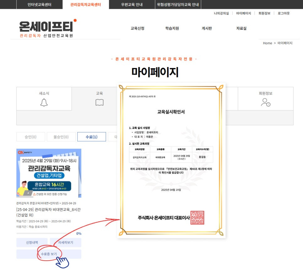Go to 나의강의실 link

click(x=221, y=13)
